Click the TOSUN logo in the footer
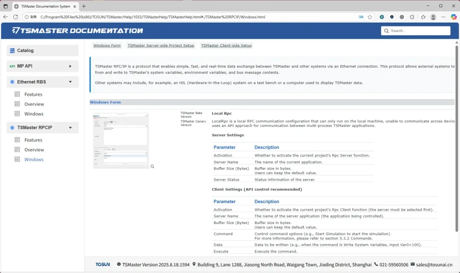This screenshot has width=460, height=273. [x=103, y=264]
